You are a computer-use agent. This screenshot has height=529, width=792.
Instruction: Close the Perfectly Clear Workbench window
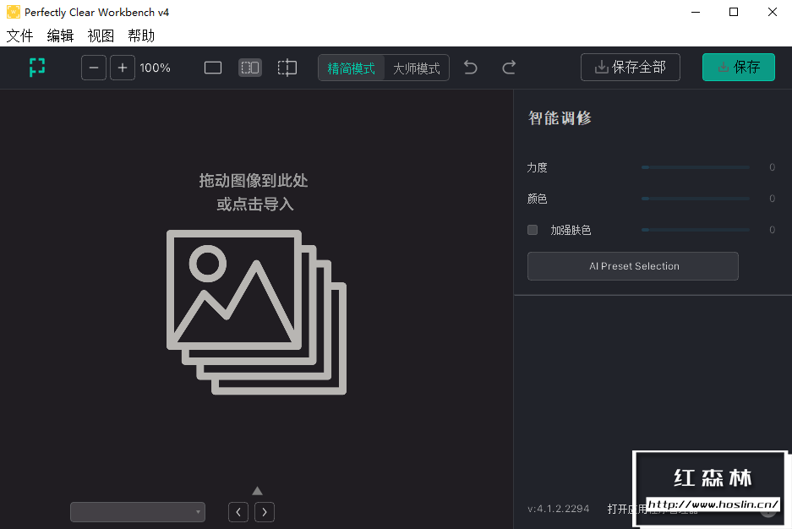coord(773,12)
